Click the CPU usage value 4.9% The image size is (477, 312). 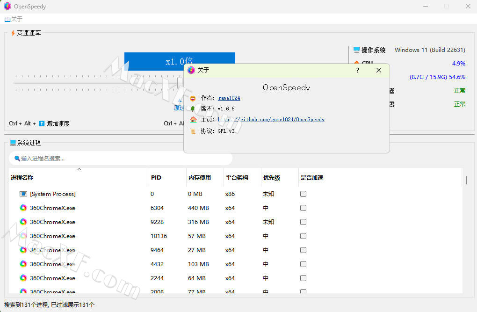click(x=458, y=63)
